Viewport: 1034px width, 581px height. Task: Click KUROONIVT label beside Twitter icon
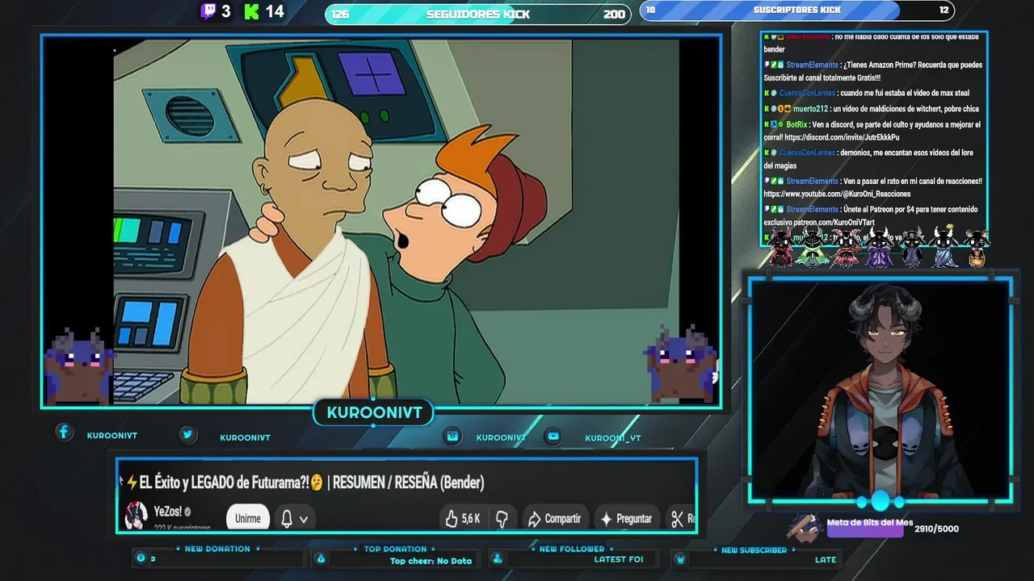245,437
